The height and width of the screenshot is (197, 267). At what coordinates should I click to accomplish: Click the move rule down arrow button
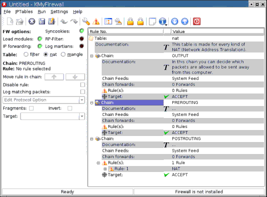pyautogui.click(x=75, y=77)
